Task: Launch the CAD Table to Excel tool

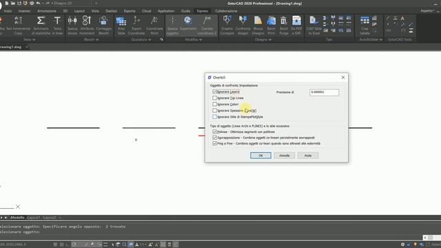Action: click(x=314, y=25)
